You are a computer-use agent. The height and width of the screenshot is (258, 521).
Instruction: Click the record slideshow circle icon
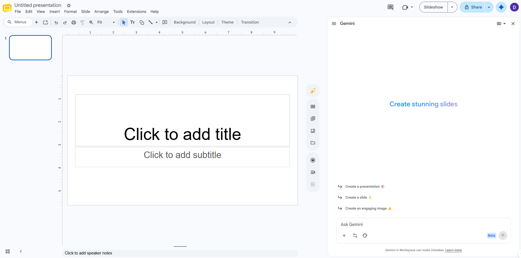(x=313, y=160)
